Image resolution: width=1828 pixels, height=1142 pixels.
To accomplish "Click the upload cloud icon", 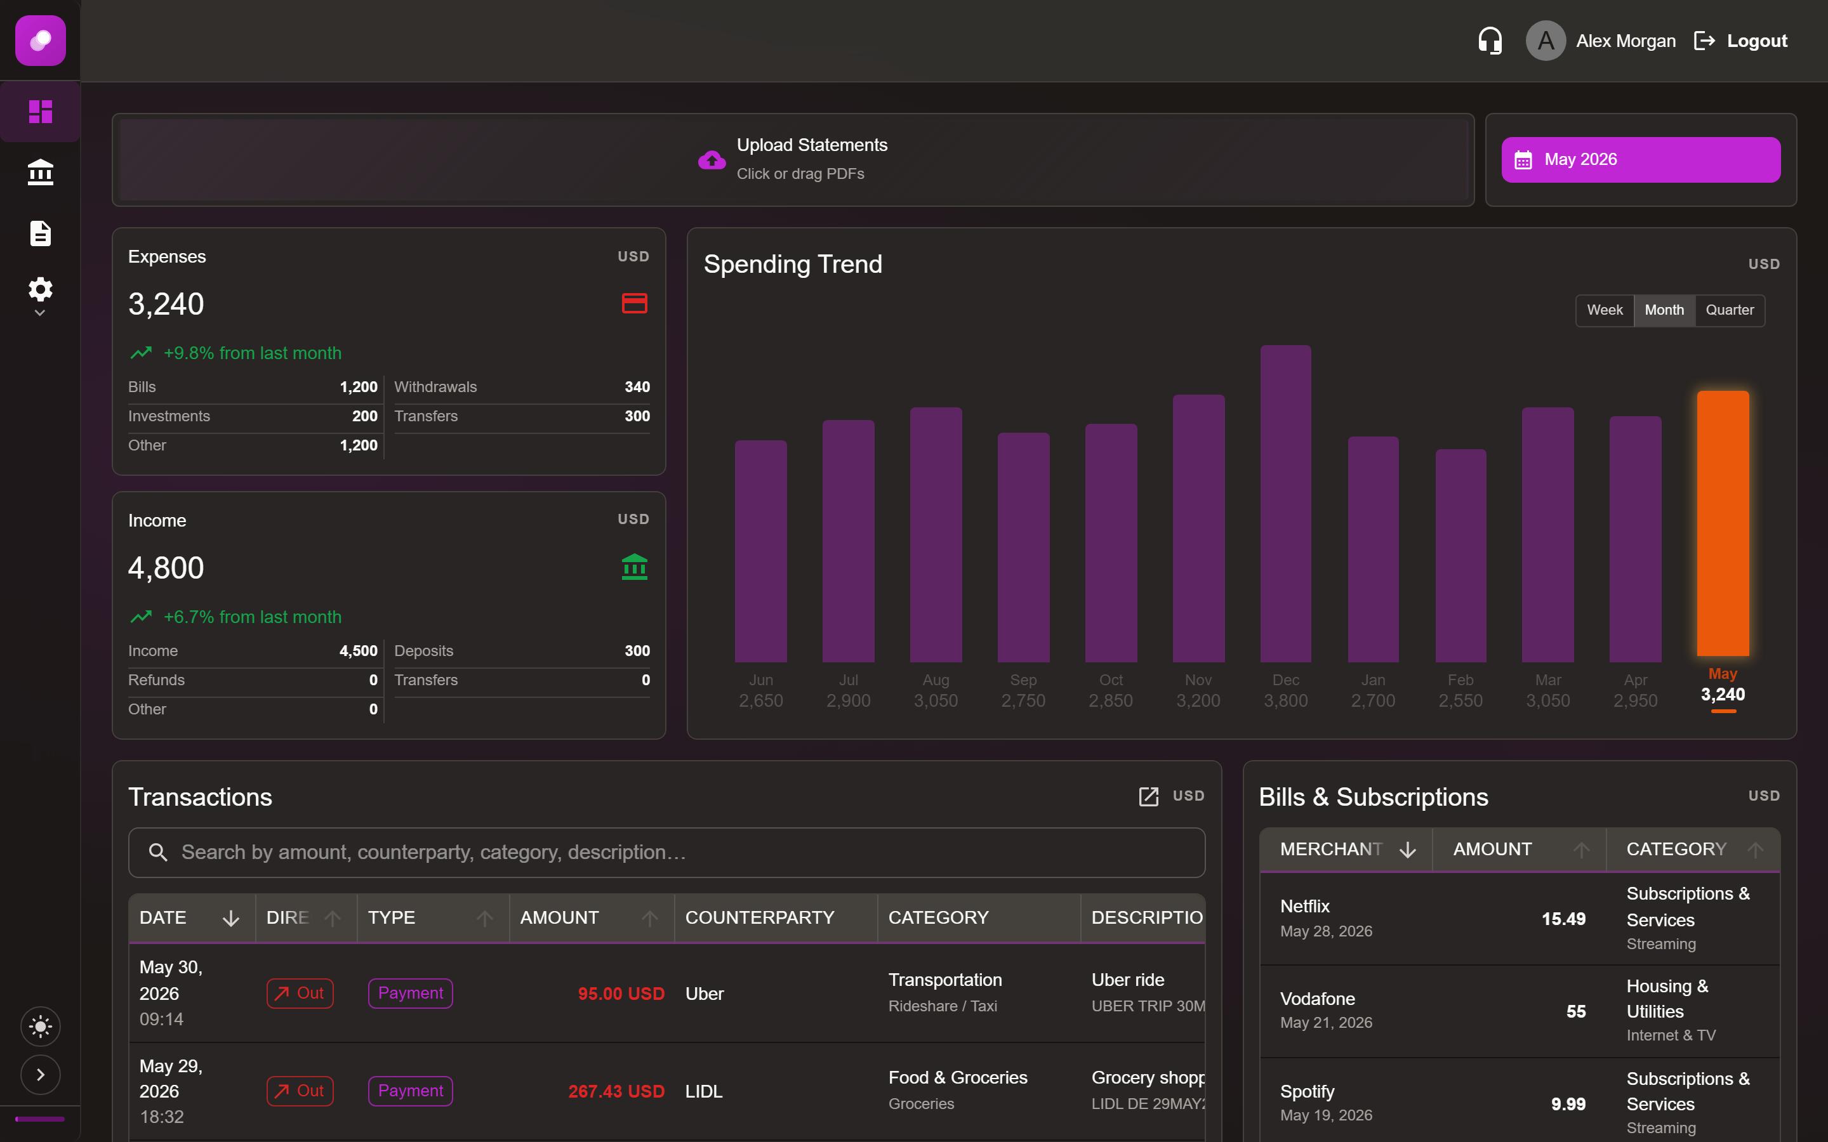I will click(712, 159).
